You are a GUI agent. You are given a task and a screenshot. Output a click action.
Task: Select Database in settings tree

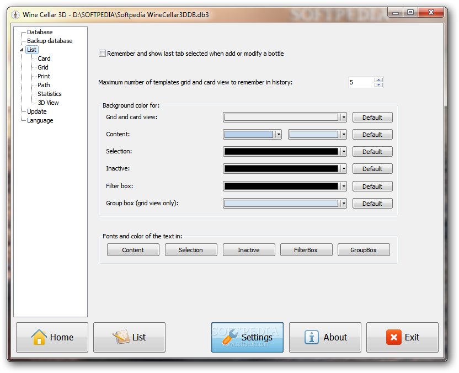pyautogui.click(x=40, y=32)
